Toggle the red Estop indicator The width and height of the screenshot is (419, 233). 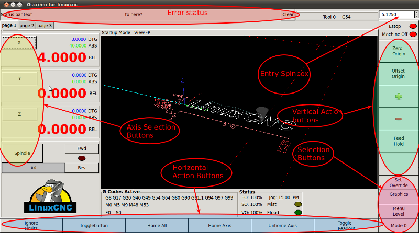[x=413, y=26]
